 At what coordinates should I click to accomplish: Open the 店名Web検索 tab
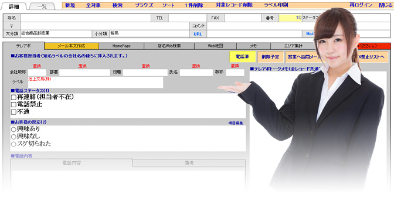(169, 46)
